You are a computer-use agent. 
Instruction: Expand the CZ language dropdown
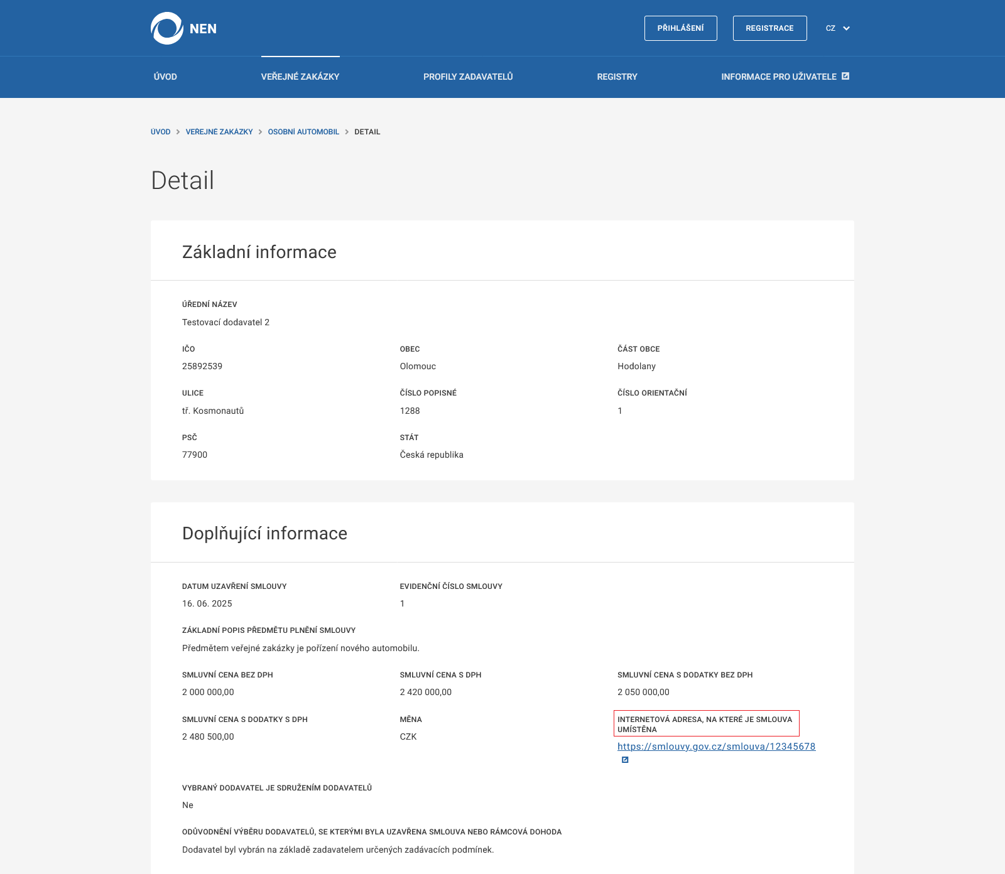coord(838,28)
